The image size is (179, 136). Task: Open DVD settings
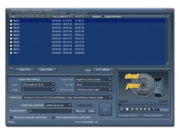tap(103, 70)
